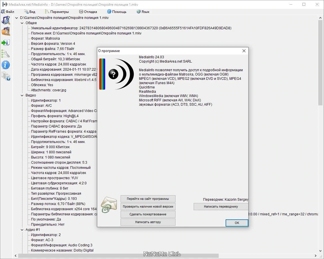The image size is (324, 259).
Task: Click Перейти на сайт программы button
Action: pyautogui.click(x=148, y=199)
